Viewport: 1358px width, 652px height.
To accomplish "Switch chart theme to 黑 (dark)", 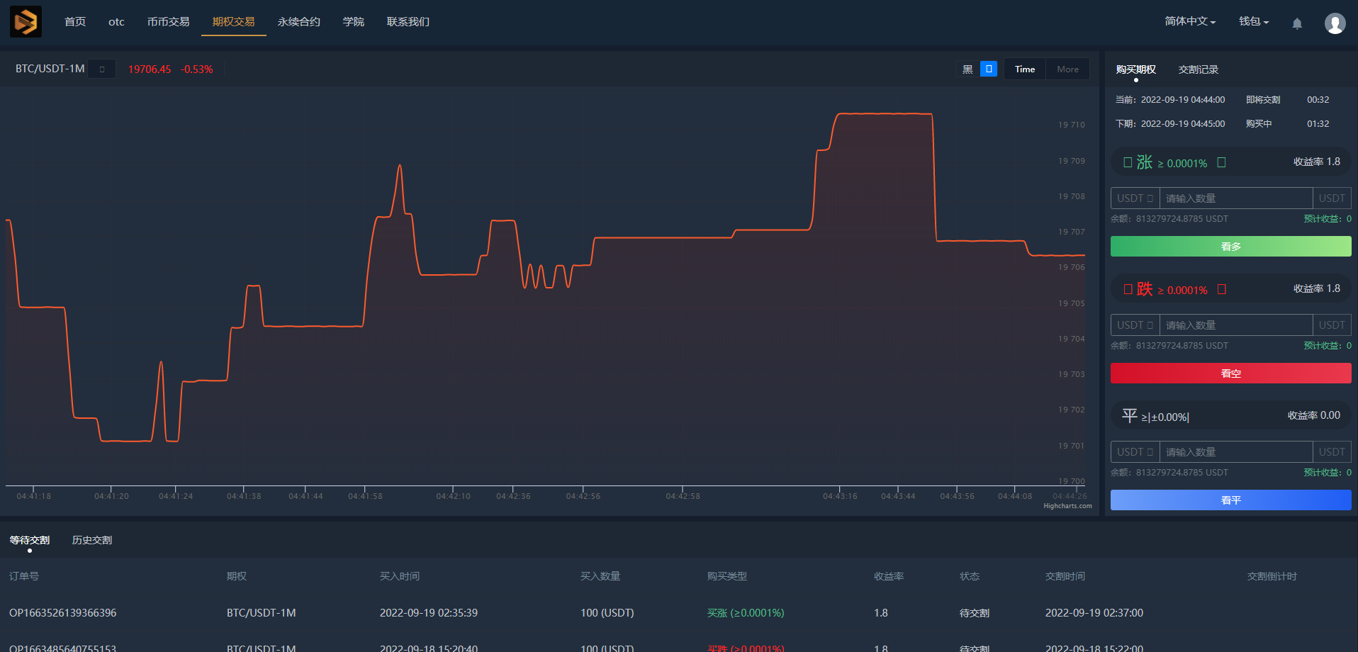I will click(x=967, y=69).
